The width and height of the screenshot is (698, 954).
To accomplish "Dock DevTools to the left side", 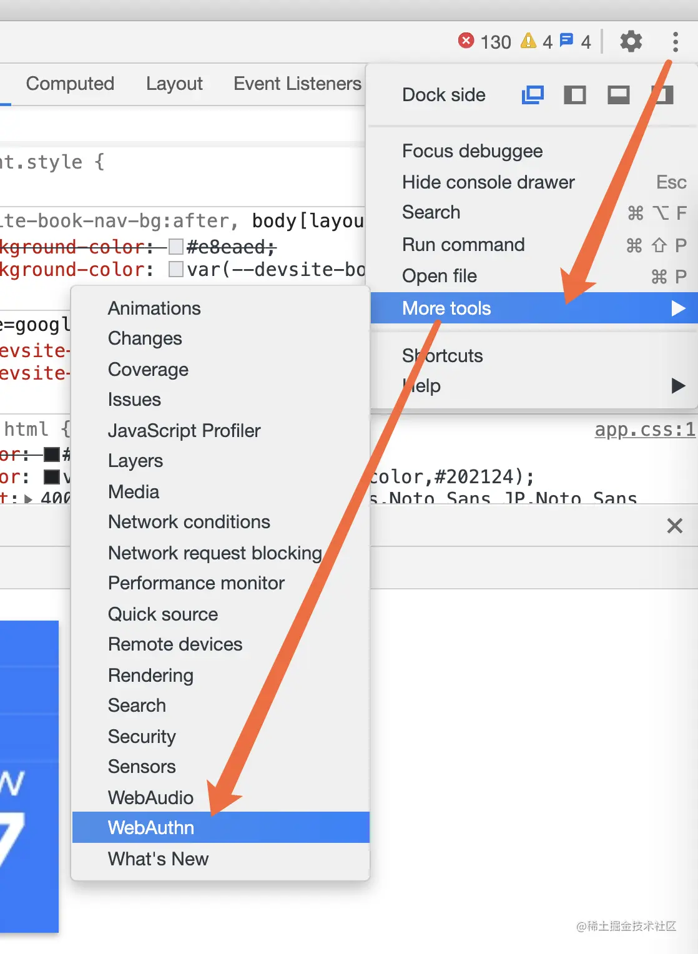I will (575, 95).
